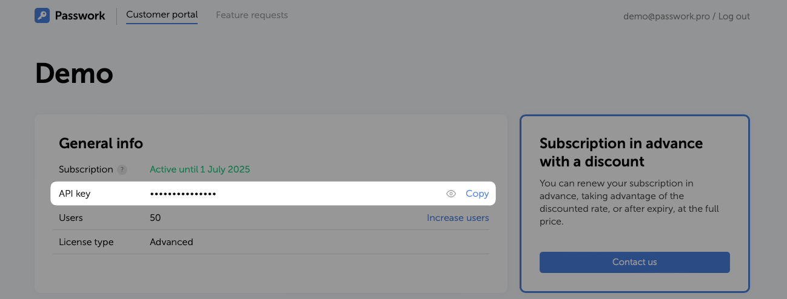Reveal the API key with eye icon
The width and height of the screenshot is (787, 299).
tap(450, 194)
